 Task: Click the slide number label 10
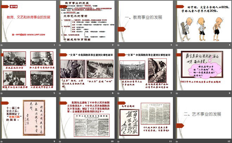(x=112, y=141)
